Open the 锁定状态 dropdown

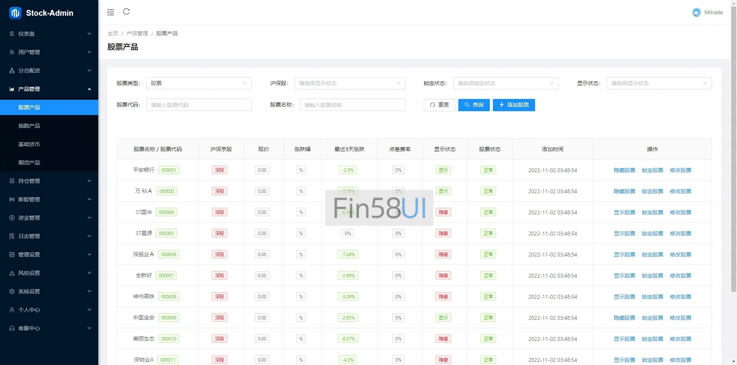[505, 83]
